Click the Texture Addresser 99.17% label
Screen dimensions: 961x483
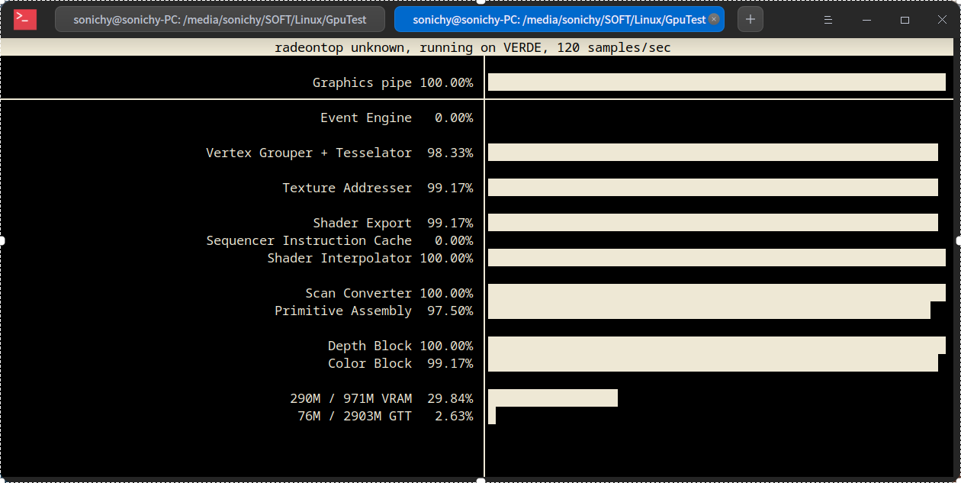pyautogui.click(x=378, y=188)
